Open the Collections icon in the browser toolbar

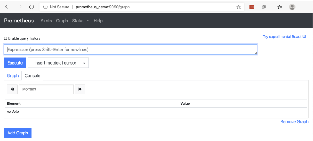[264, 7]
